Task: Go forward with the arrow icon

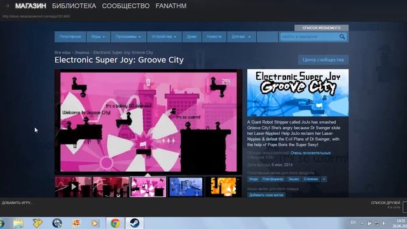Action: (x=7, y=6)
